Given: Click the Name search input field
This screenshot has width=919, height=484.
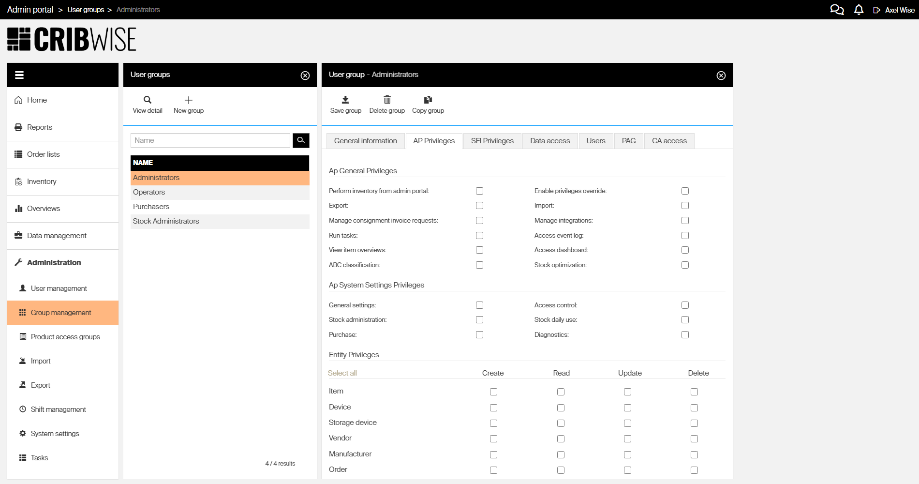Looking at the screenshot, I should click(x=210, y=140).
